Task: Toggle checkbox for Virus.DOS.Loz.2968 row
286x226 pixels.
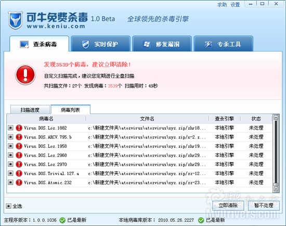Action: (x=10, y=155)
